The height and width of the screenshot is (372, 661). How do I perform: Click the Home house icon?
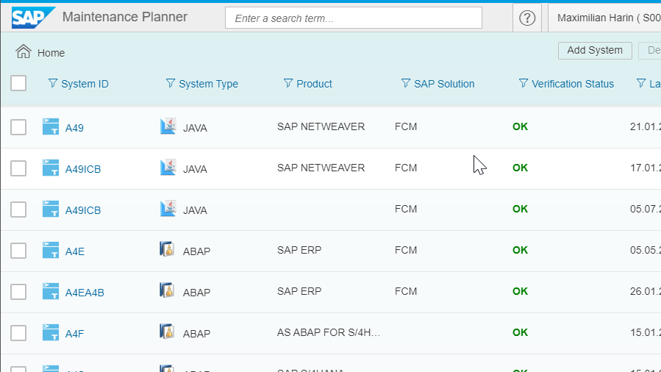[24, 51]
